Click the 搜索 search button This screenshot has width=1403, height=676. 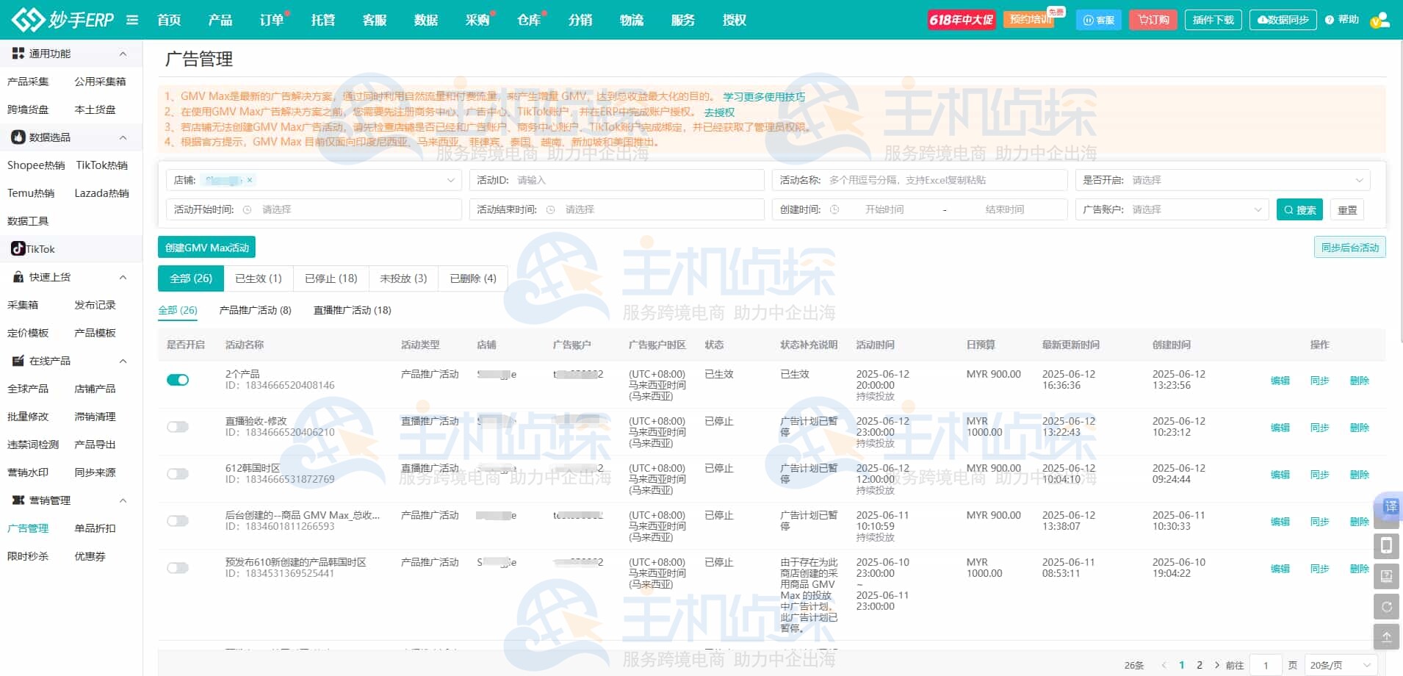pos(1299,209)
